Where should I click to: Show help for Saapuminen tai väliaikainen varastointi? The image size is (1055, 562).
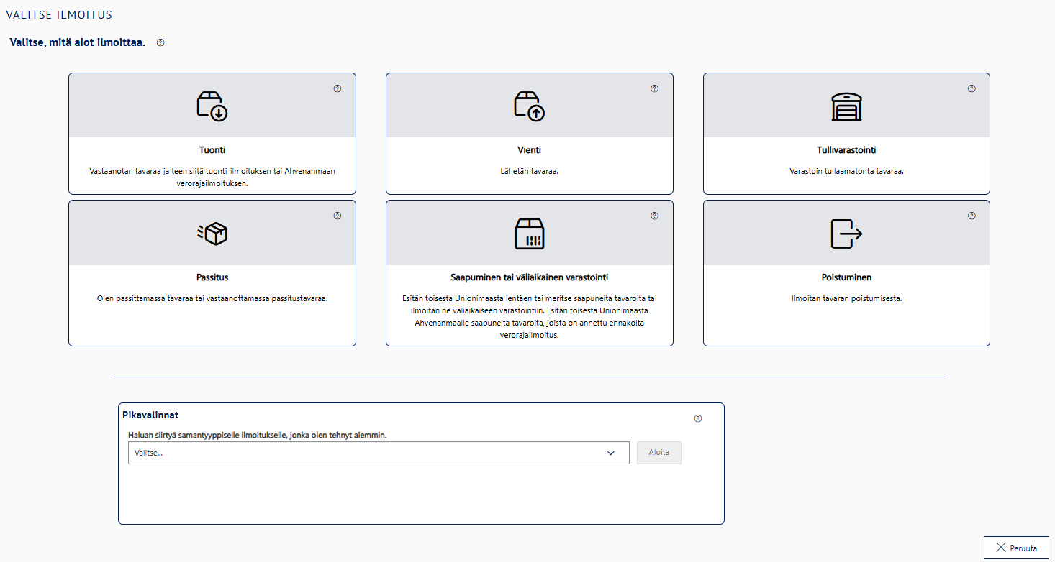click(x=654, y=216)
